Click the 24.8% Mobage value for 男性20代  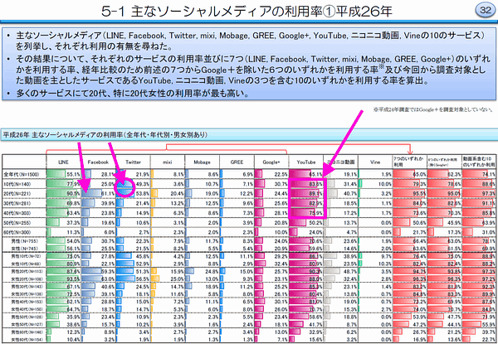point(212,271)
